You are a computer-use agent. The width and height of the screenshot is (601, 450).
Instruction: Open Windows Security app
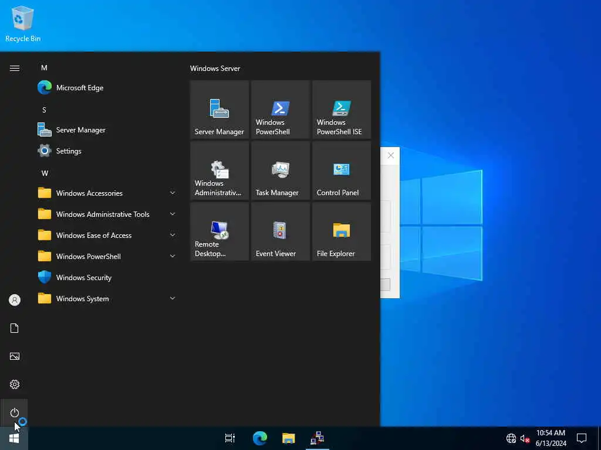coord(107,277)
